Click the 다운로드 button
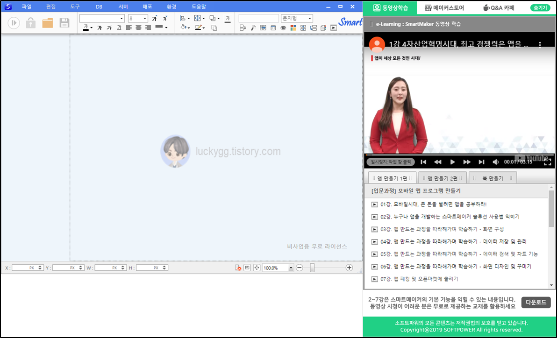The image size is (557, 338). pyautogui.click(x=536, y=303)
